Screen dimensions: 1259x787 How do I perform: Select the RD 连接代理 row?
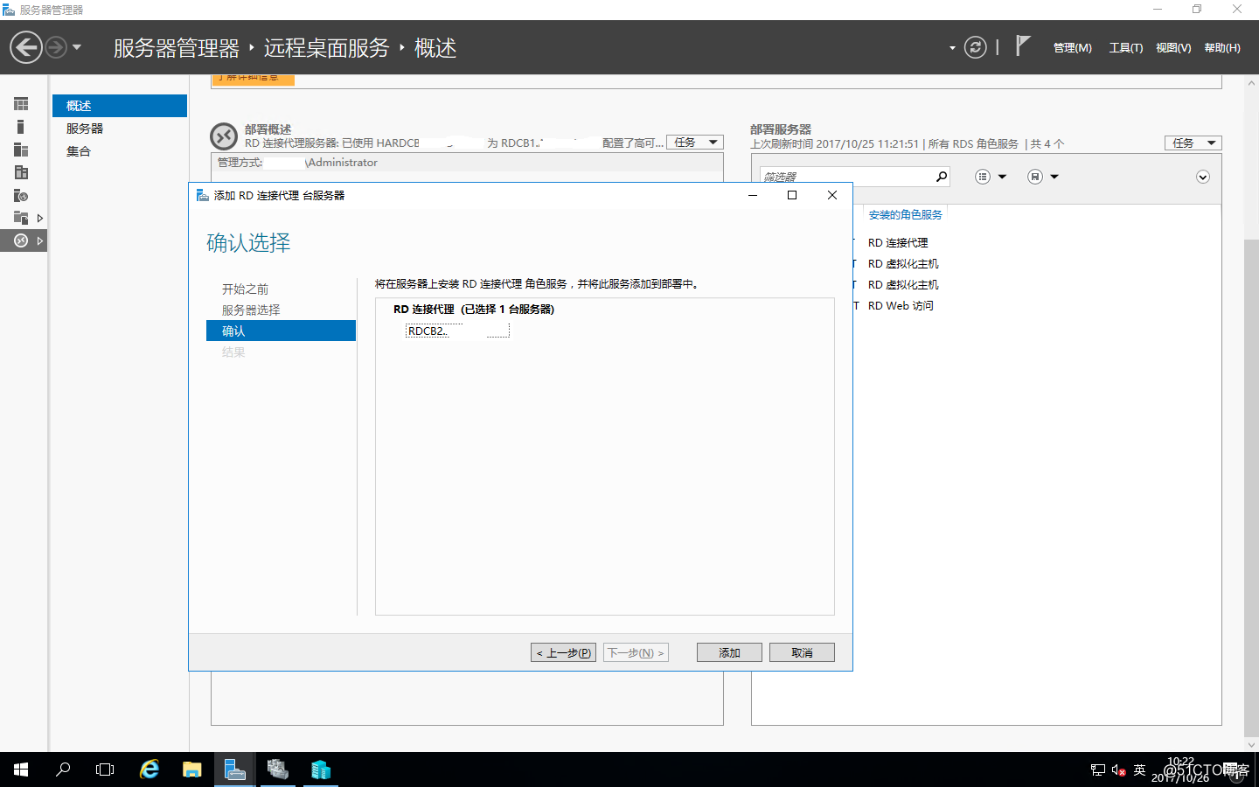(x=897, y=242)
